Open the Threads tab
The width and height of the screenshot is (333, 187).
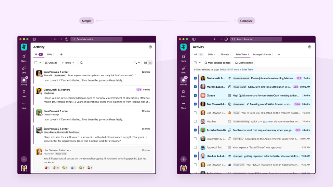[x=226, y=55]
